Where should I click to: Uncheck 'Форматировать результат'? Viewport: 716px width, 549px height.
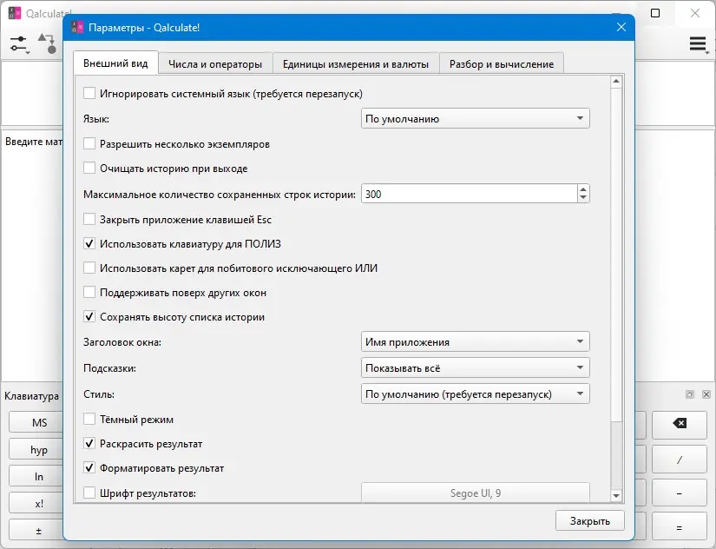(89, 468)
